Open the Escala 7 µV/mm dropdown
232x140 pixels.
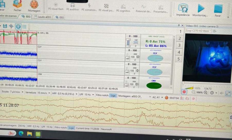coord(23,92)
